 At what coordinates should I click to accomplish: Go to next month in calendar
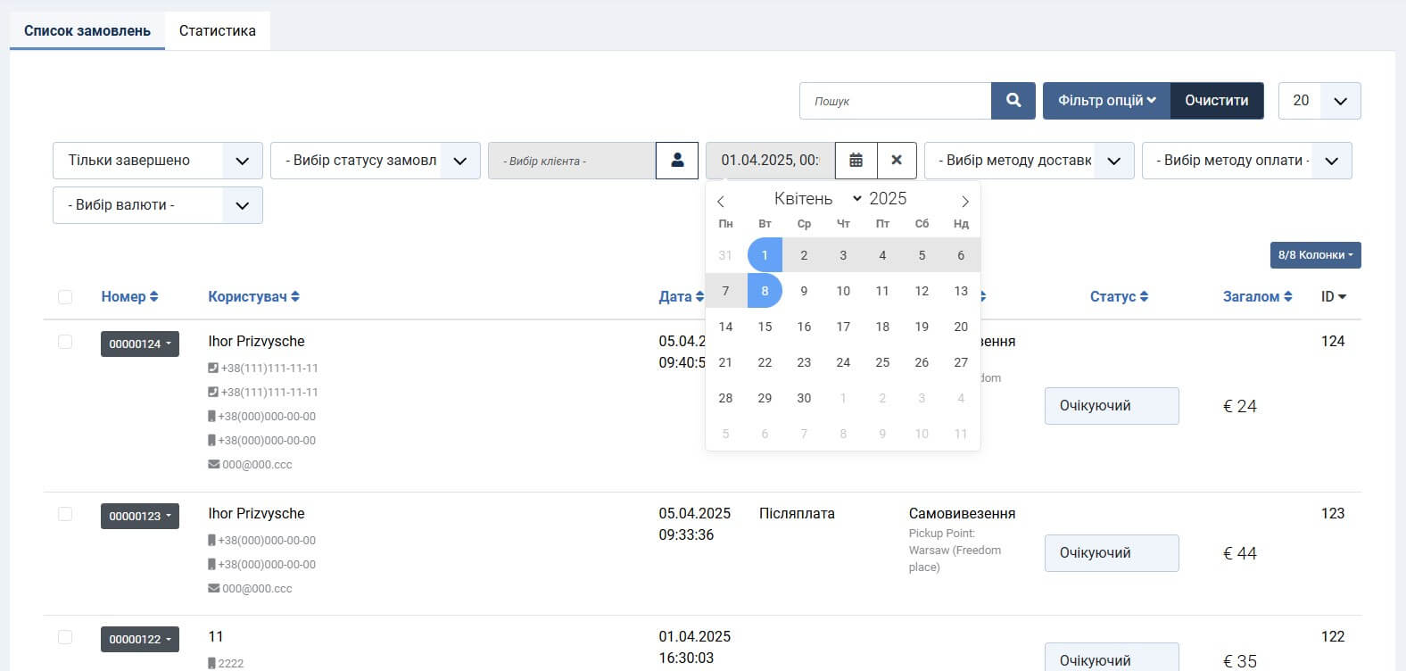(x=964, y=202)
